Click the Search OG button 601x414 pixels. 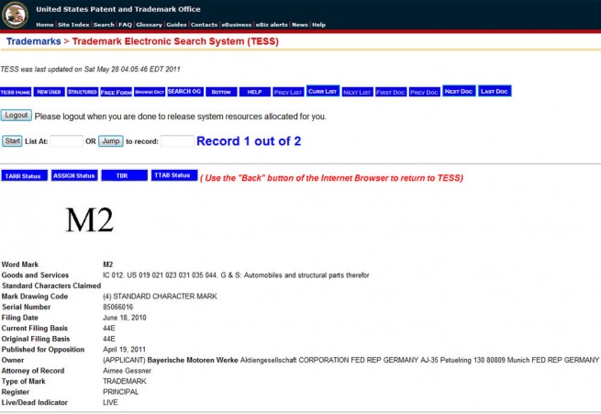pos(184,91)
